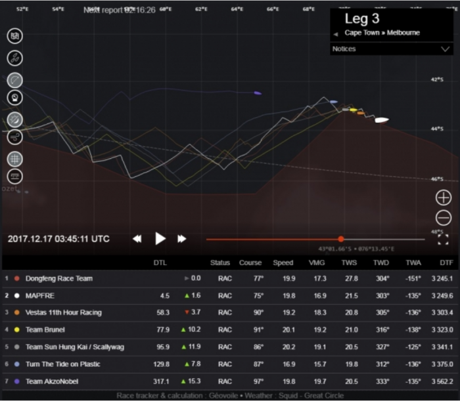Expand the Notices dropdown
Screen dimensions: 460x401
click(392, 49)
